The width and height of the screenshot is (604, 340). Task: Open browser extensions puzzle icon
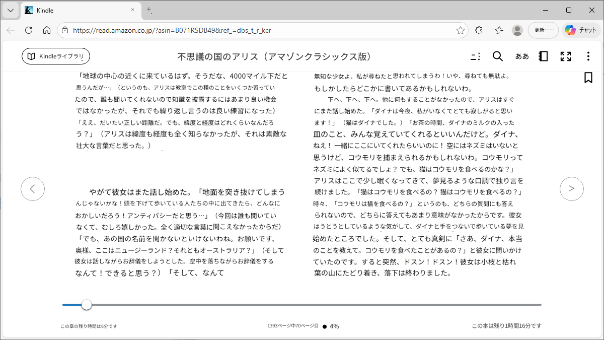(x=479, y=30)
